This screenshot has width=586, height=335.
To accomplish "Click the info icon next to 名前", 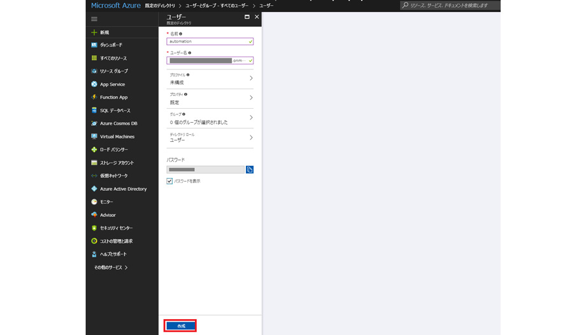I will click(x=180, y=34).
